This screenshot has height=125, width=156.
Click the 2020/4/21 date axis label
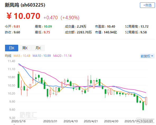[91, 121]
